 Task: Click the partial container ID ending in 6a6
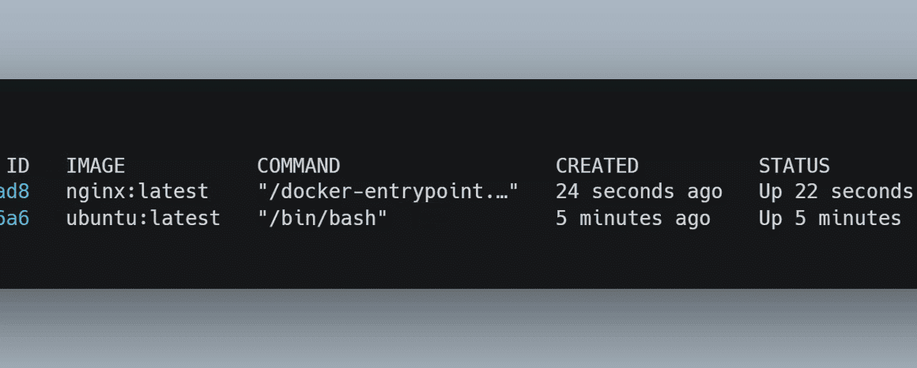tap(14, 218)
